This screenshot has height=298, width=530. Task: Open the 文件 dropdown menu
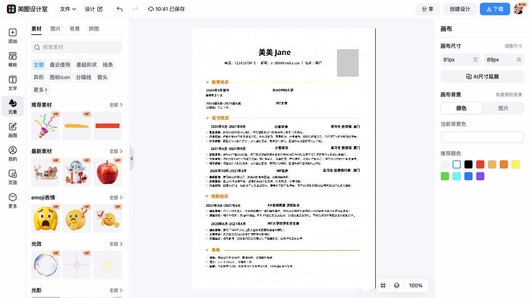coord(68,9)
